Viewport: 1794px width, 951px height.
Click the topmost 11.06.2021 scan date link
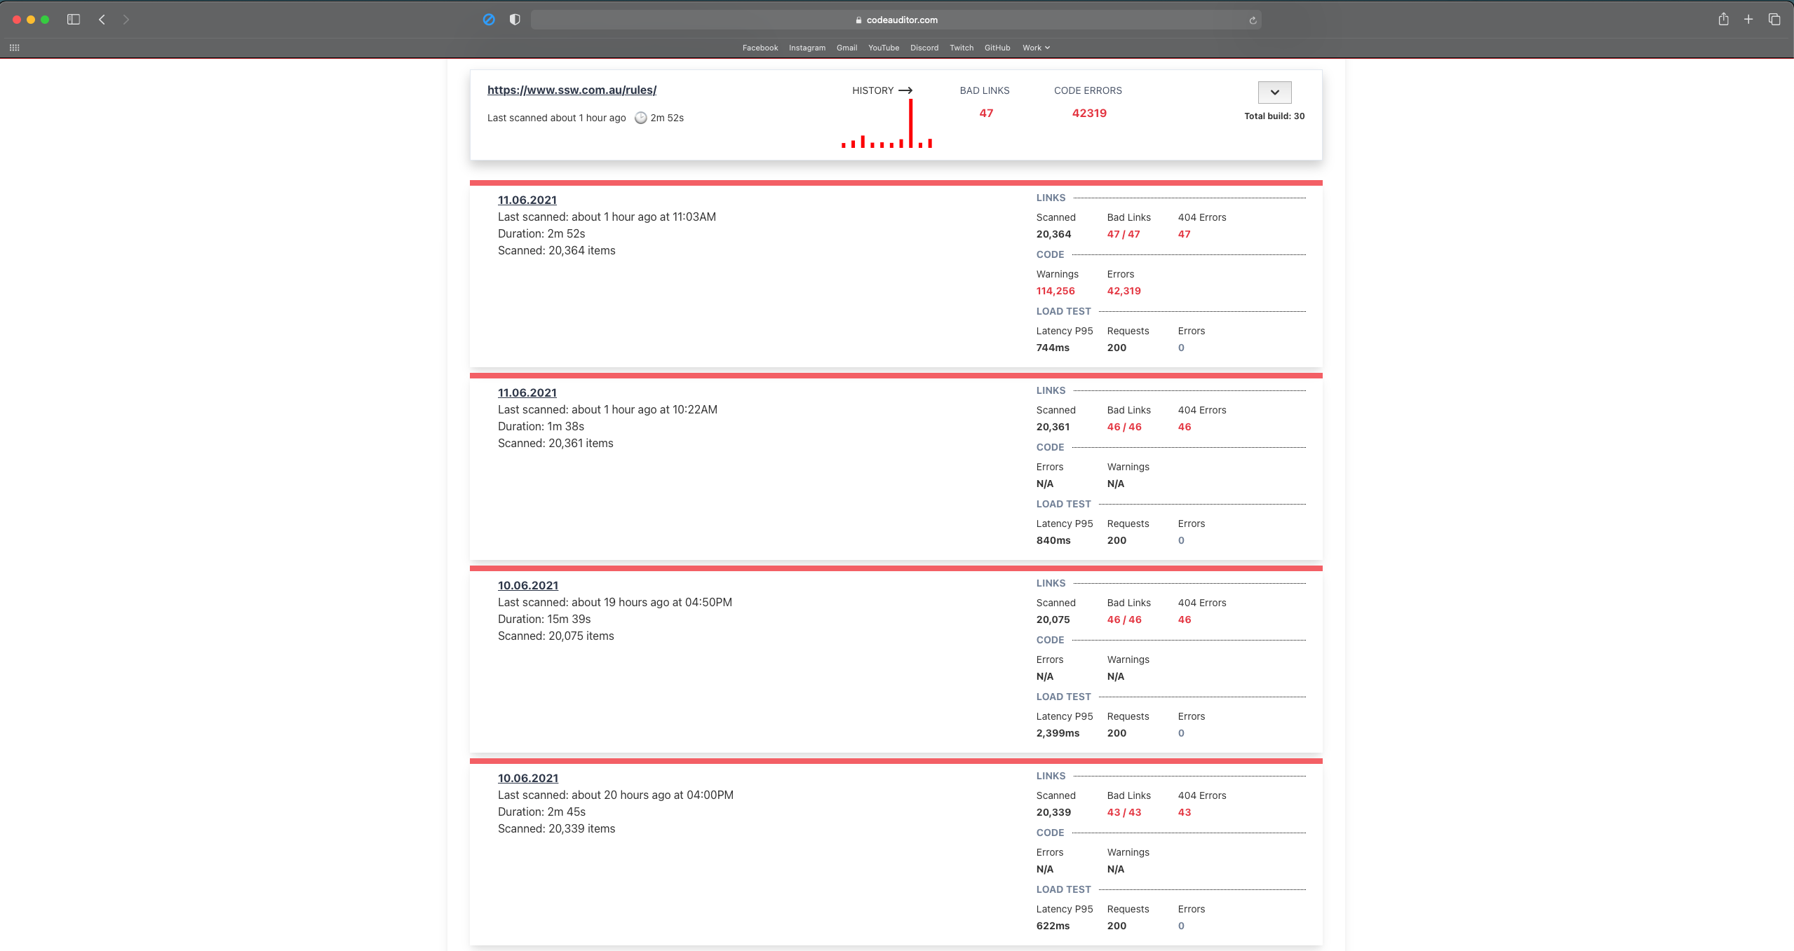click(526, 200)
